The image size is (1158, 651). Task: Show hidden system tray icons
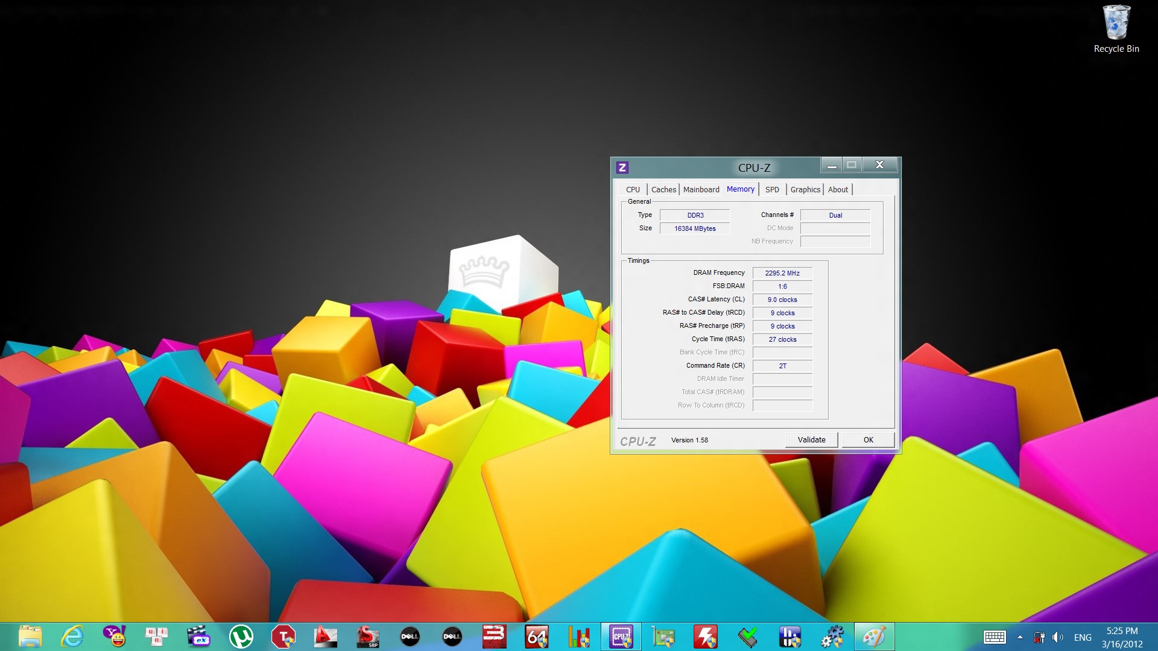click(x=1020, y=637)
